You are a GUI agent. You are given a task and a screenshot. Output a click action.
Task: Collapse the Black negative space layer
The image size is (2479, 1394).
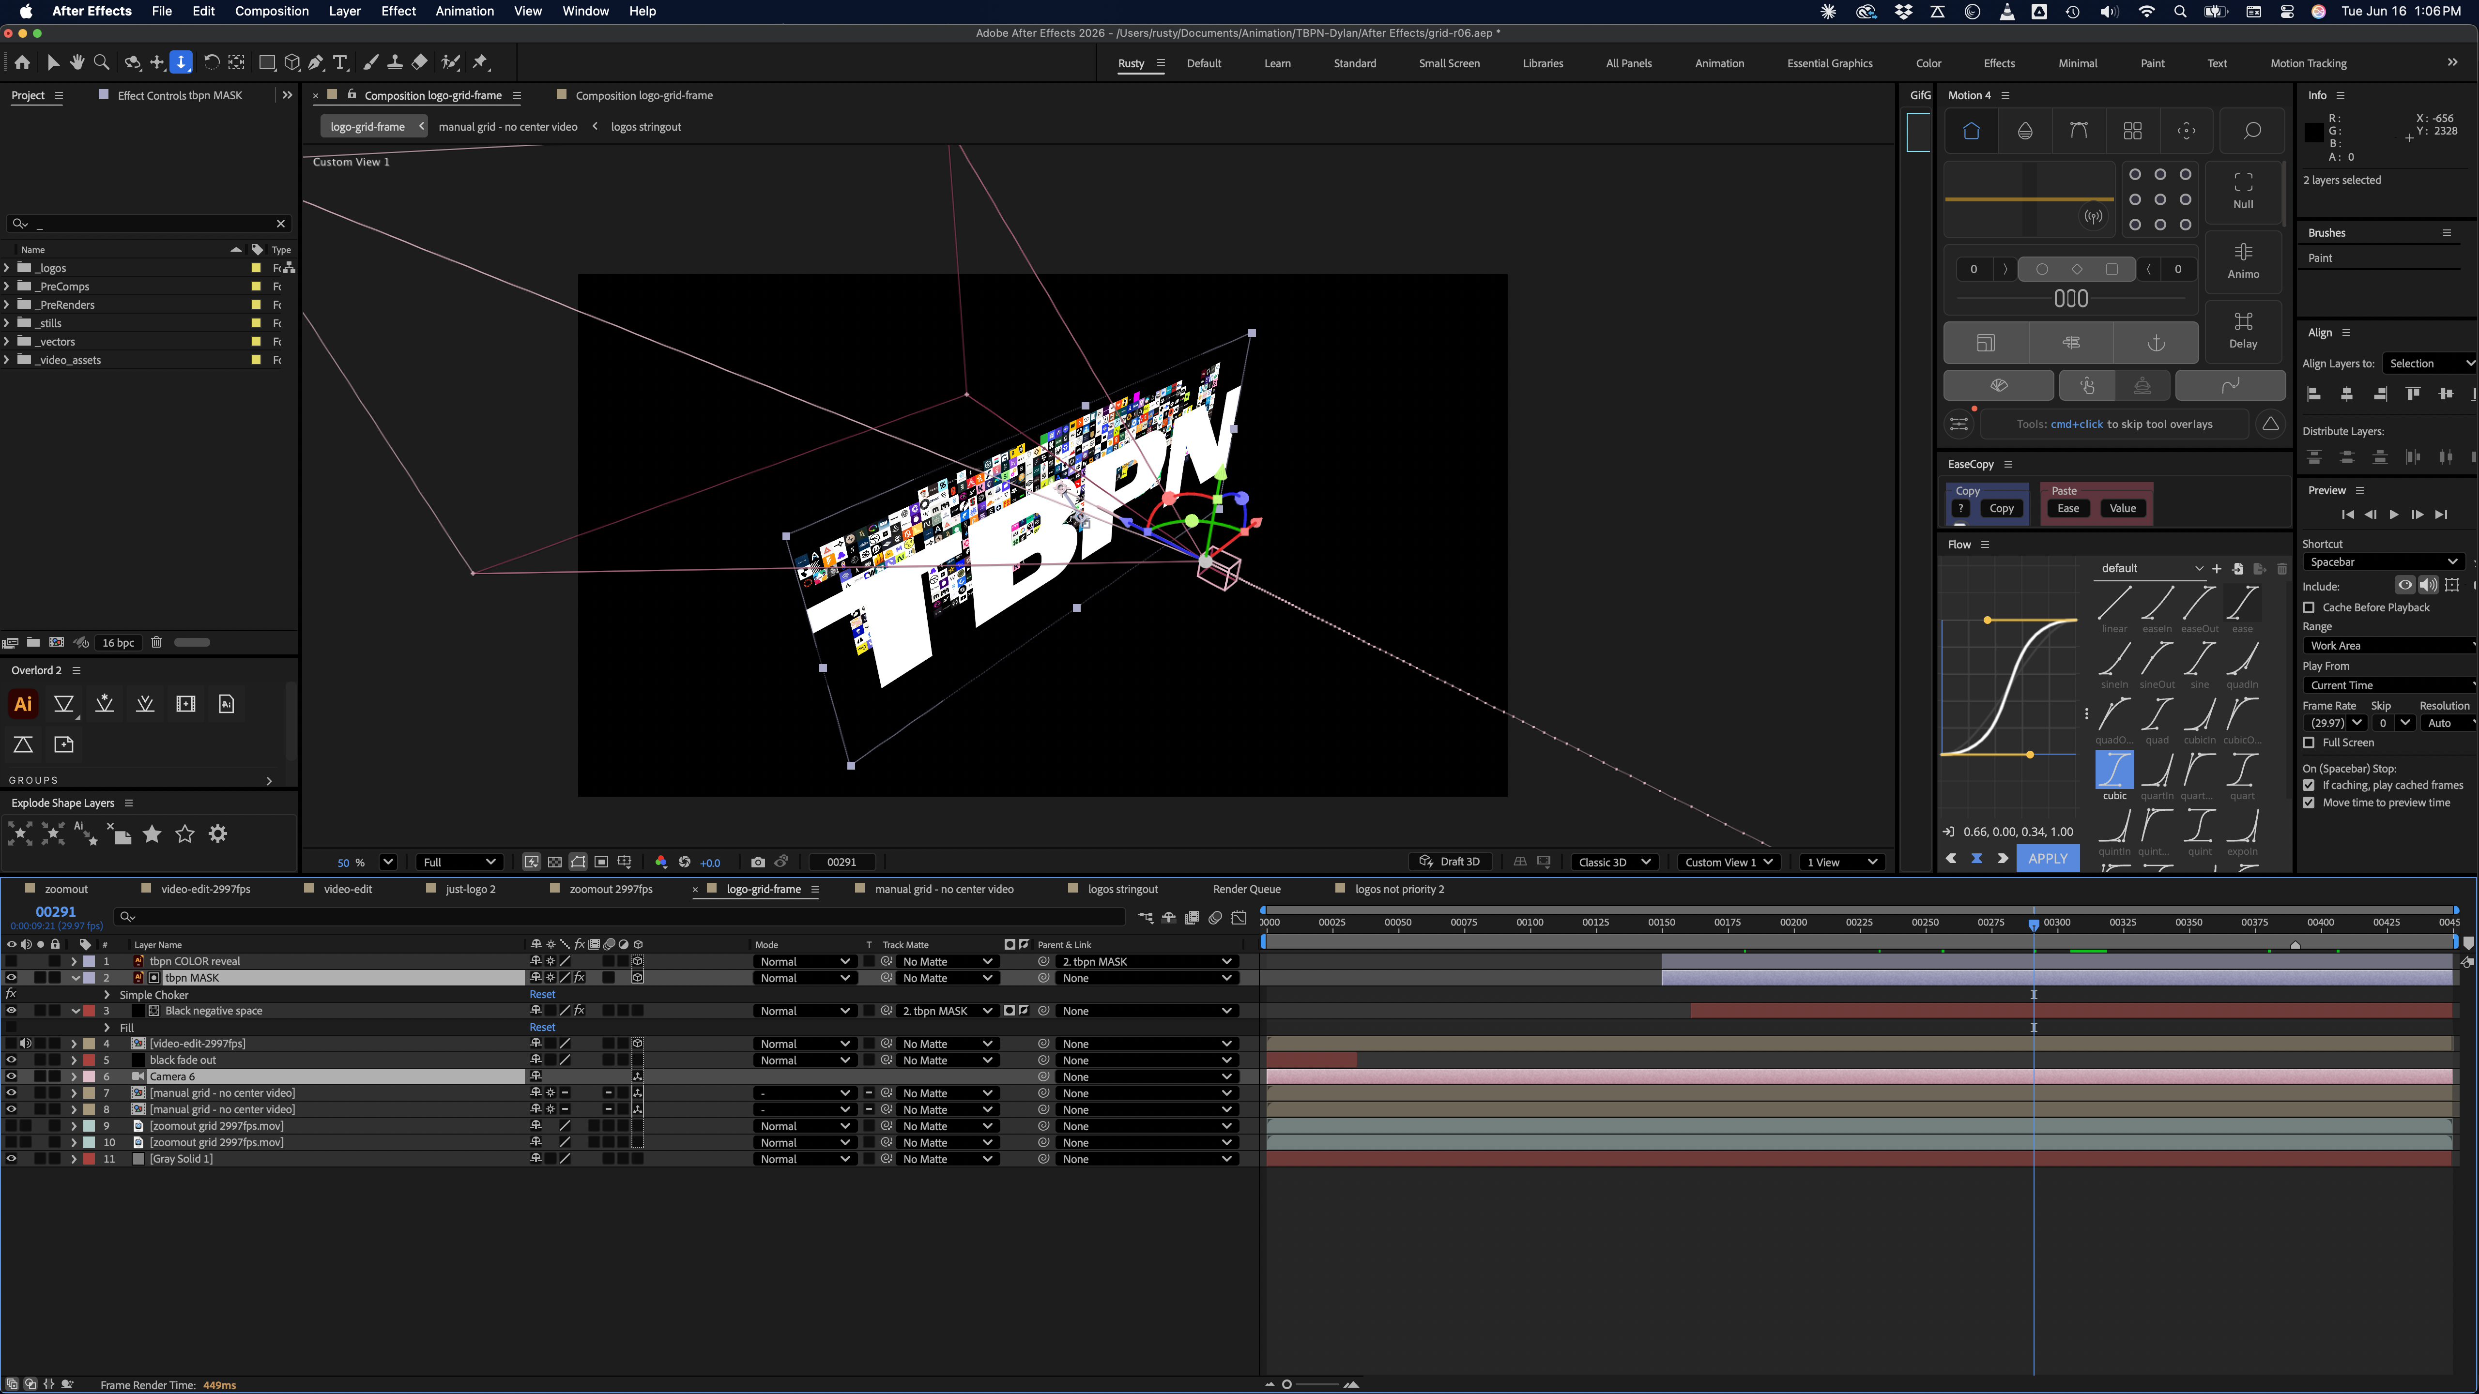[x=76, y=1011]
